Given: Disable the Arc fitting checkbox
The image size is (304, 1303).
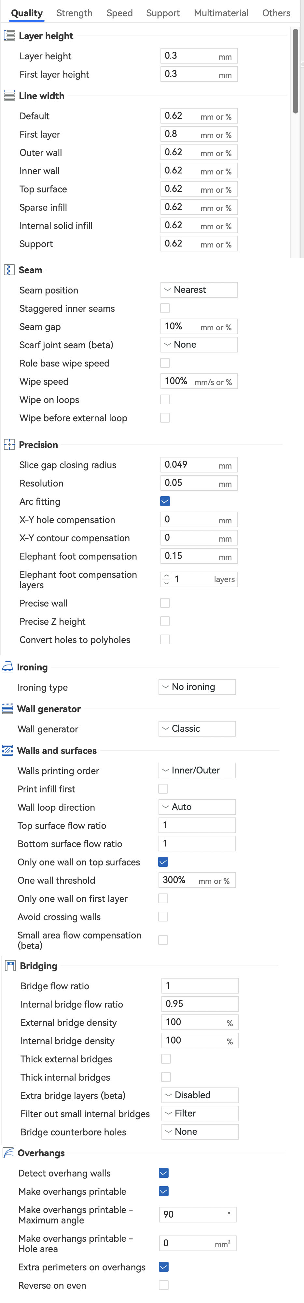Looking at the screenshot, I should pos(165,501).
